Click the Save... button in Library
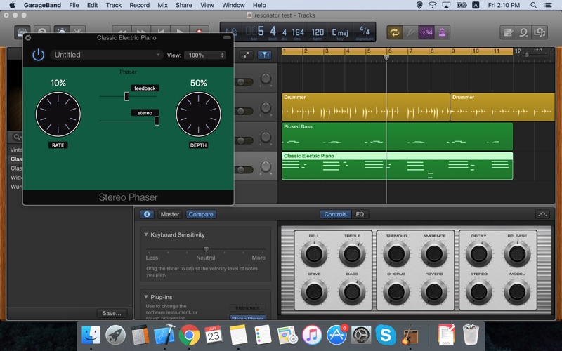This screenshot has width=562, height=351. pos(112,313)
